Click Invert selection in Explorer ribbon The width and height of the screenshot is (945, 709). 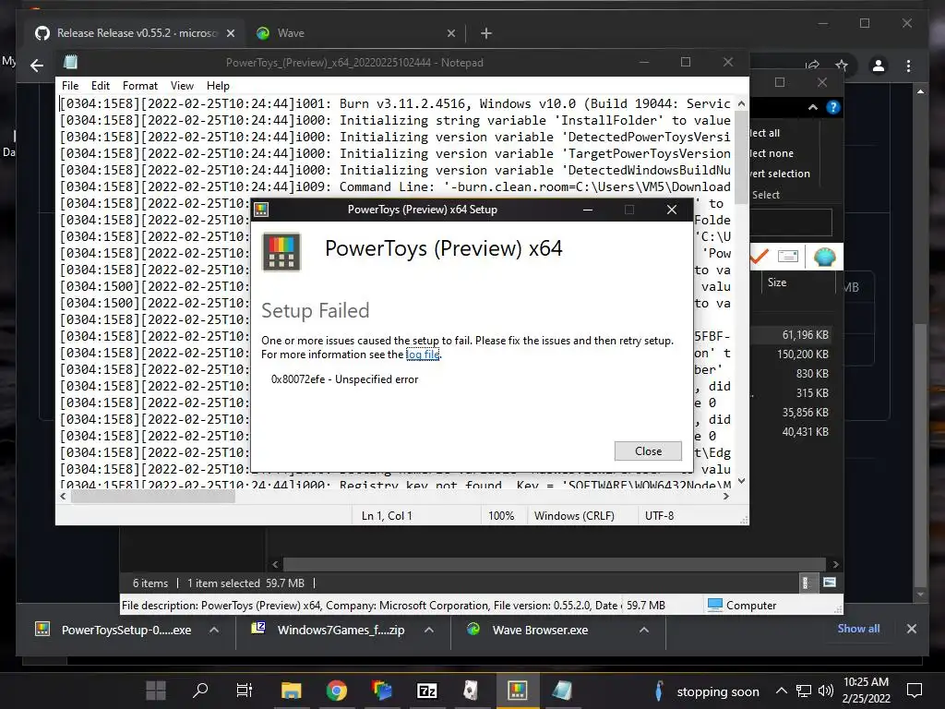coord(780,174)
